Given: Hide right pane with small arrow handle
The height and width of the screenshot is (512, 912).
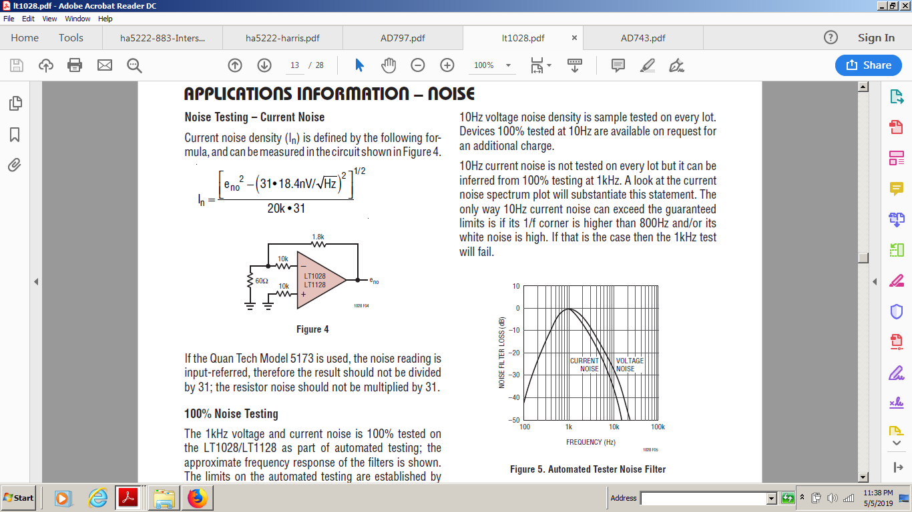Looking at the screenshot, I should 875,282.
